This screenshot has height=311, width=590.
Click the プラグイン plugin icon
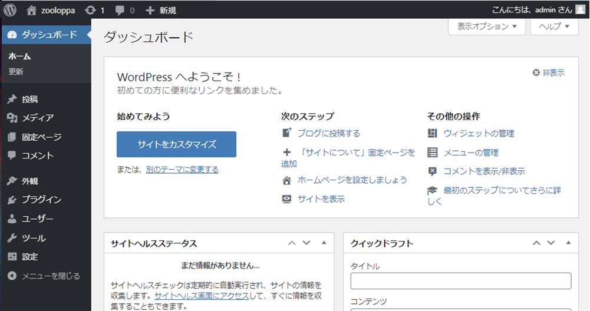[x=12, y=200]
